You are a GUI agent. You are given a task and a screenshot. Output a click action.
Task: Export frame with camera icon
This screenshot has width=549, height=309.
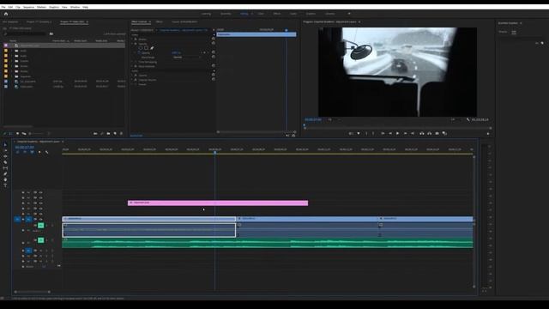tap(437, 134)
